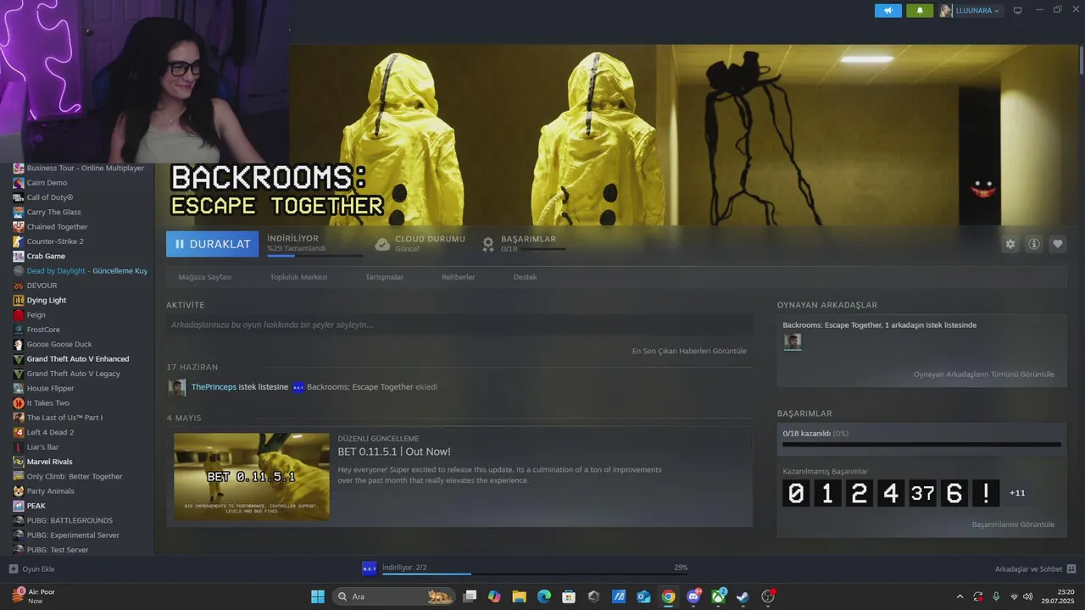This screenshot has height=610, width=1085.
Task: Click the FrostCore game icon
Action: [x=19, y=330]
